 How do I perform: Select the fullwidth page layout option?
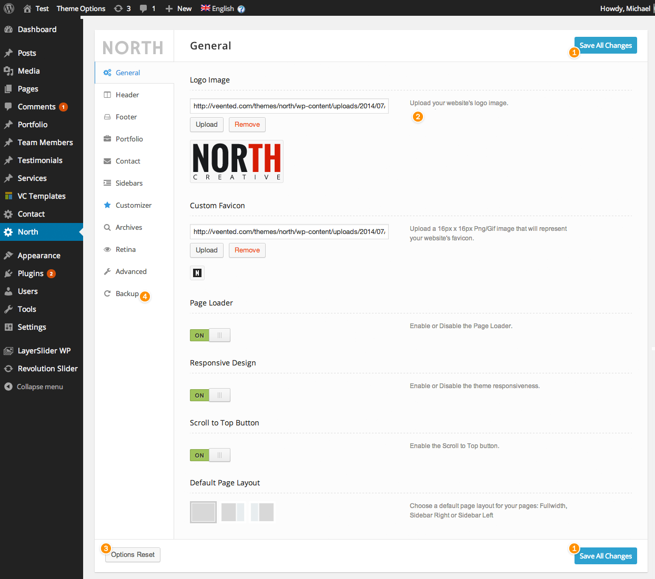203,512
